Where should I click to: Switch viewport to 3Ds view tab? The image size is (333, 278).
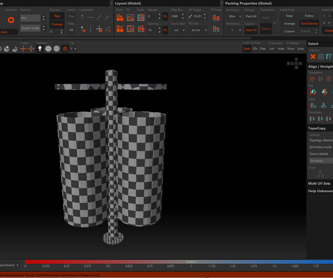click(254, 48)
